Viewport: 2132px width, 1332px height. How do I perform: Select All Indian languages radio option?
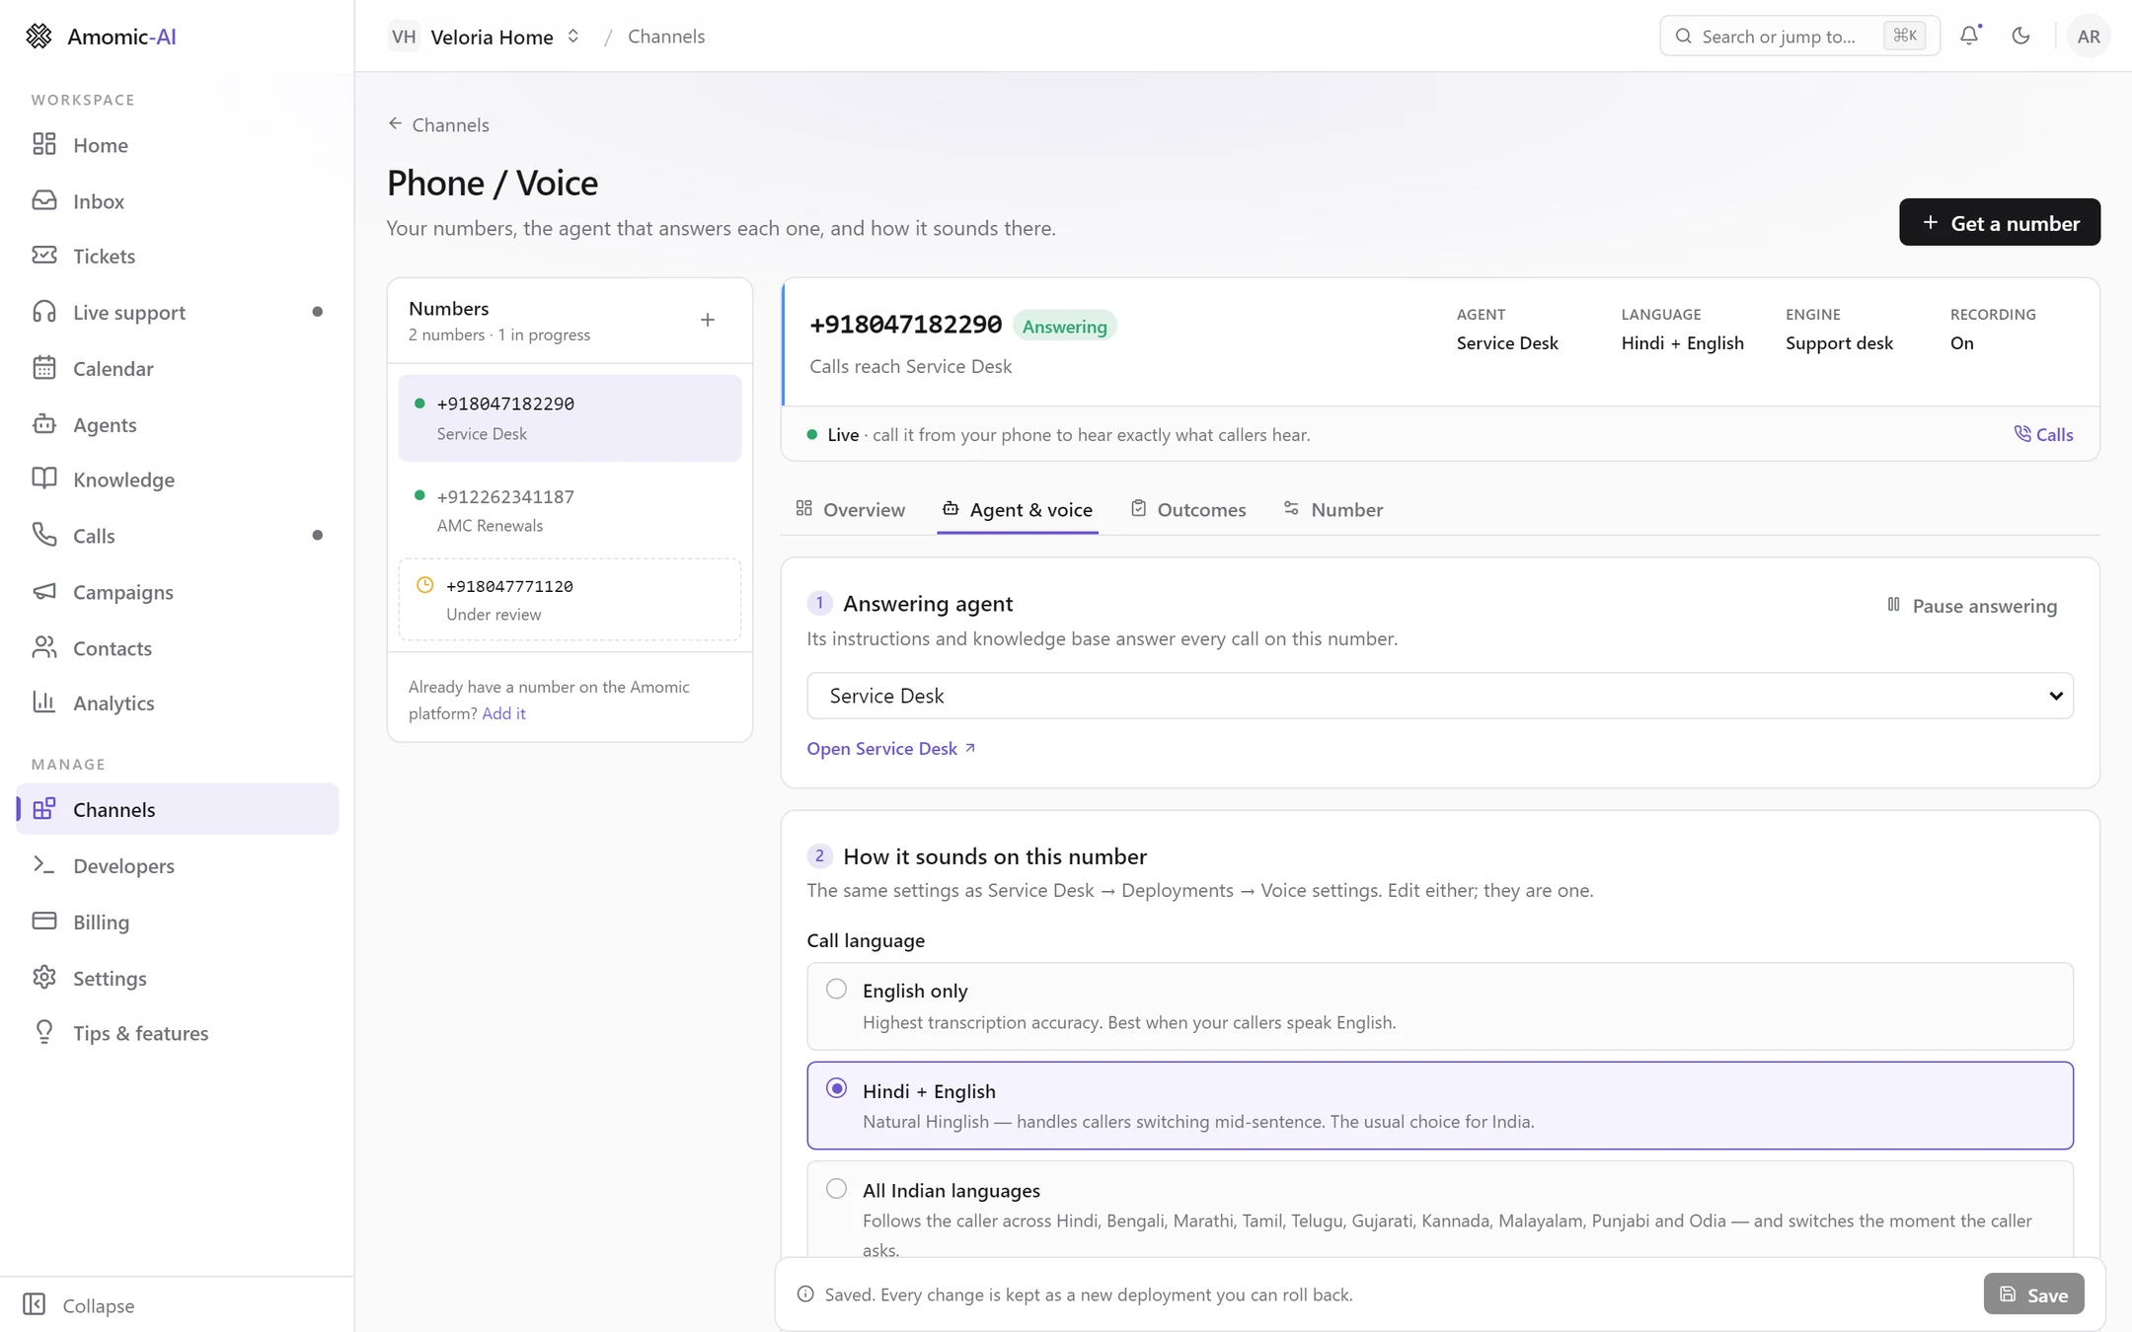pos(836,1189)
